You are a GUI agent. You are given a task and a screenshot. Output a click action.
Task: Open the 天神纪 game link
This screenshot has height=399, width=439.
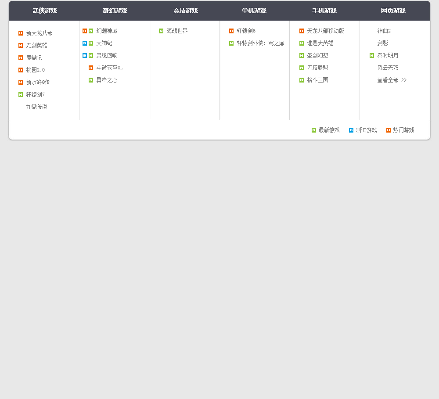[x=104, y=43]
